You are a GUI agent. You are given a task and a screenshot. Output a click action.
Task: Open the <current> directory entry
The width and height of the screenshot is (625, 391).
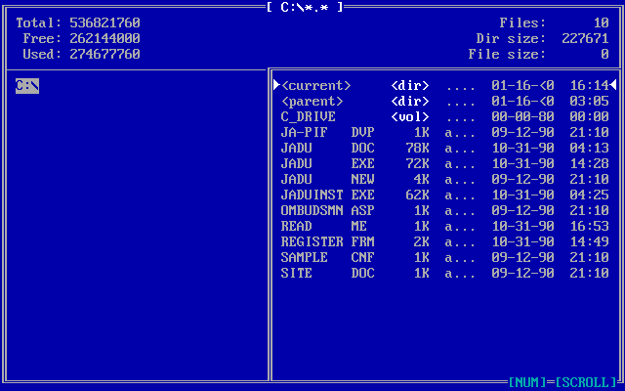click(315, 86)
